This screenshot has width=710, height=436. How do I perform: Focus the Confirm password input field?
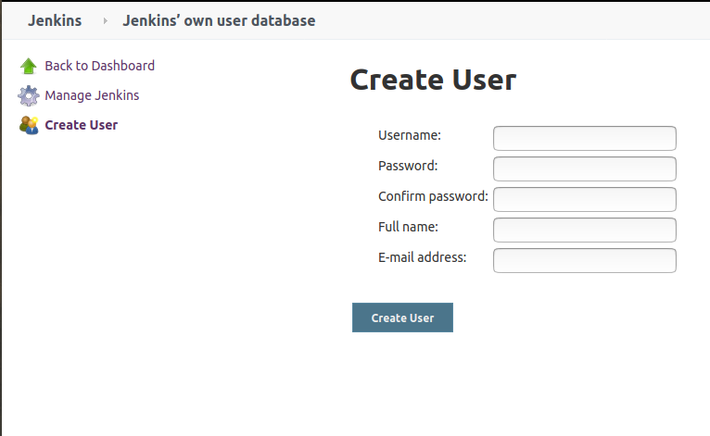tap(584, 199)
